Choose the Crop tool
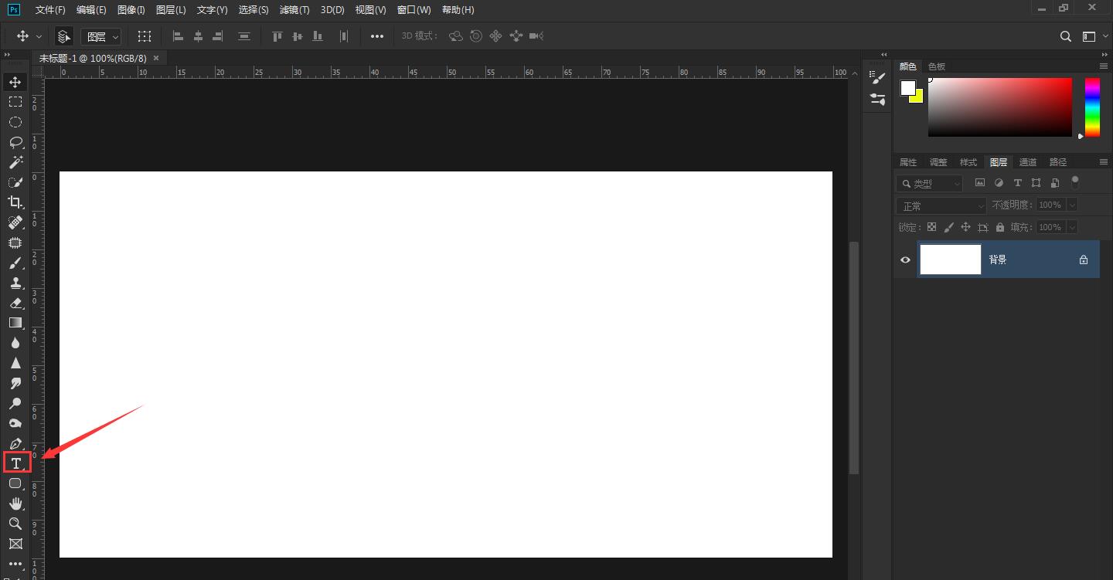1113x580 pixels. coord(15,202)
